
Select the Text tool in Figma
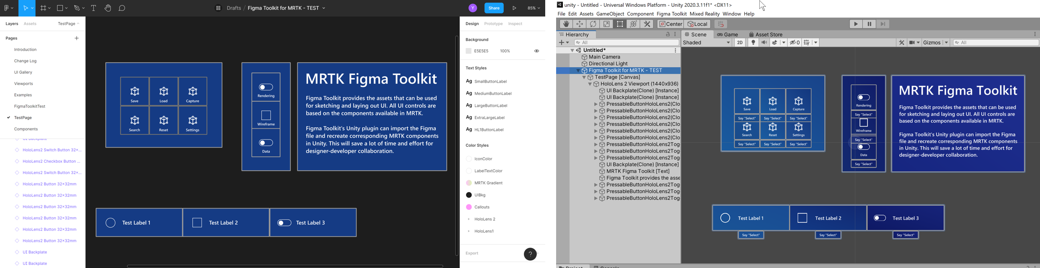click(x=94, y=8)
